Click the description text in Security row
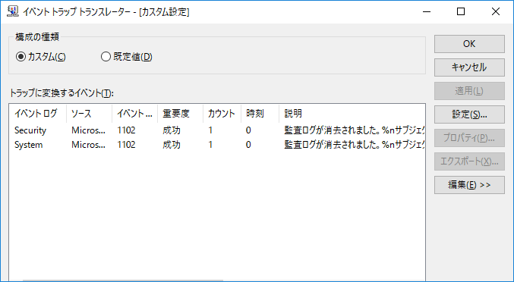Viewport: 514px width, 282px height. point(355,130)
